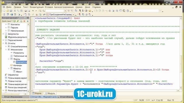
Task: Open the Сервис menu
Action: coord(79,7)
